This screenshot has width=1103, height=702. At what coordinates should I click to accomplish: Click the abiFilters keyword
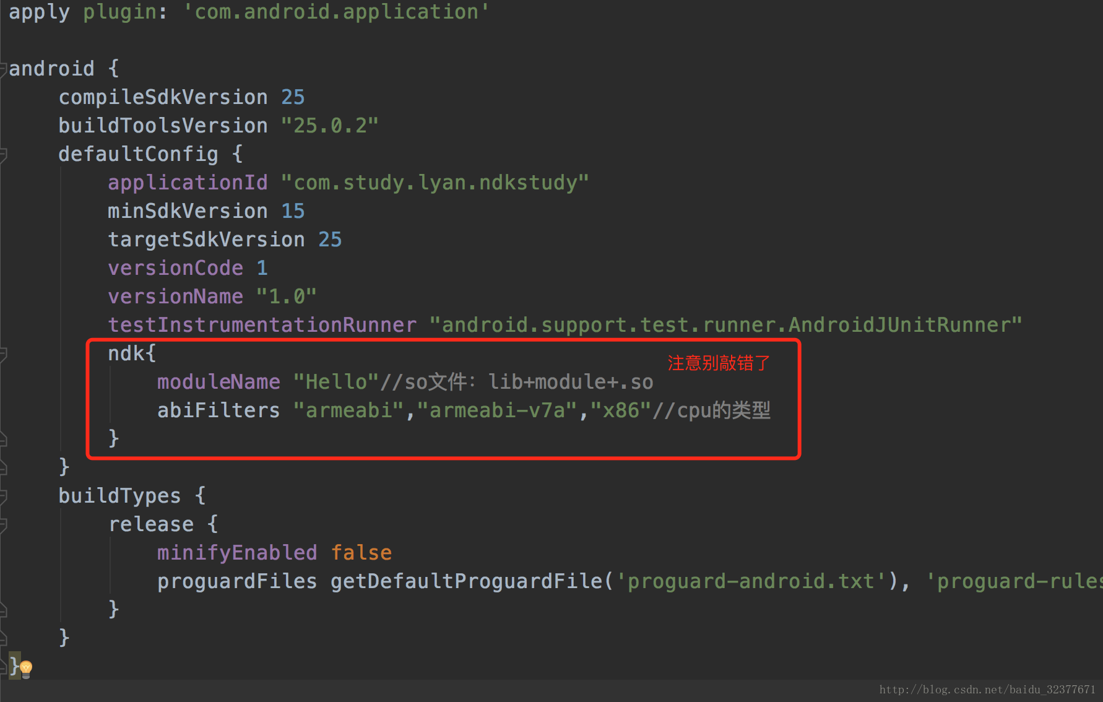tap(218, 410)
